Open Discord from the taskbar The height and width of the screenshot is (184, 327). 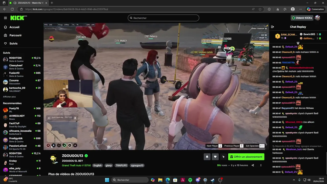coord(198,180)
